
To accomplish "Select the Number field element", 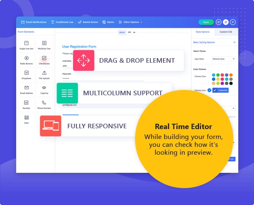I will [26, 104].
